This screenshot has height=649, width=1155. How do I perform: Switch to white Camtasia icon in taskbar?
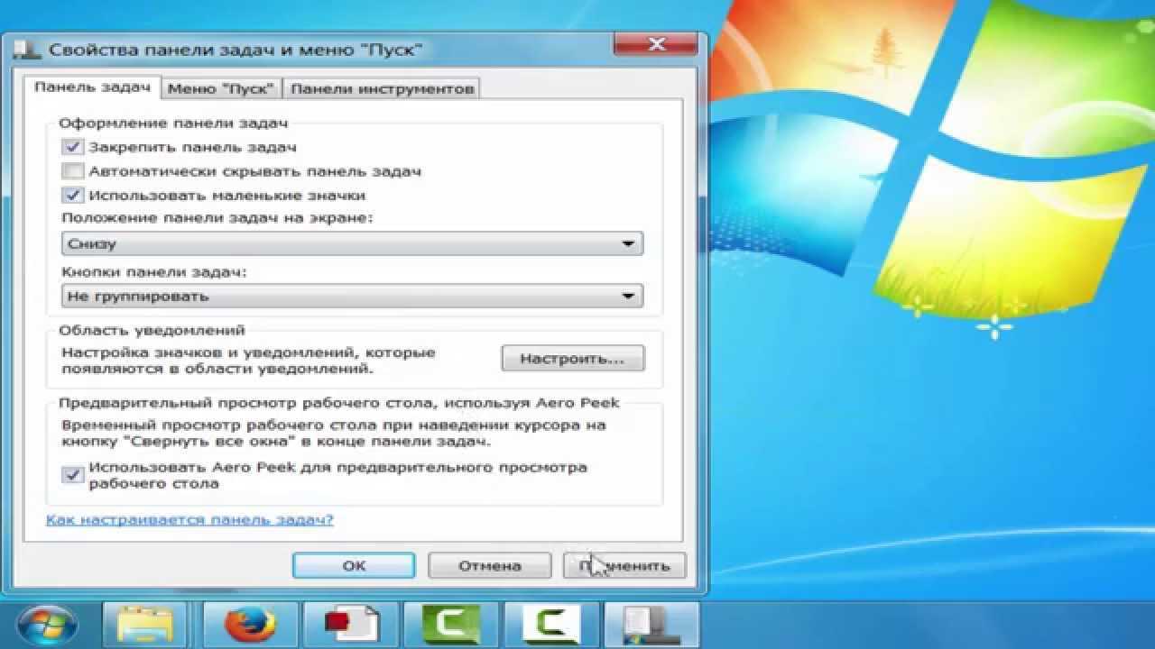click(551, 626)
